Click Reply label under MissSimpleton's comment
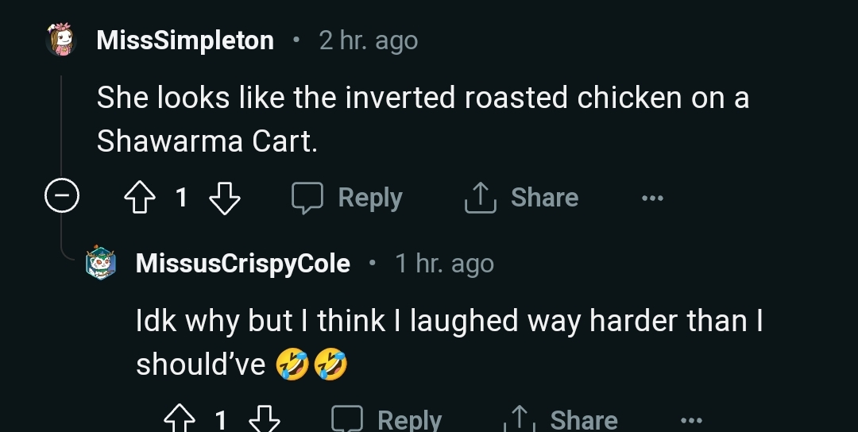 tap(370, 198)
